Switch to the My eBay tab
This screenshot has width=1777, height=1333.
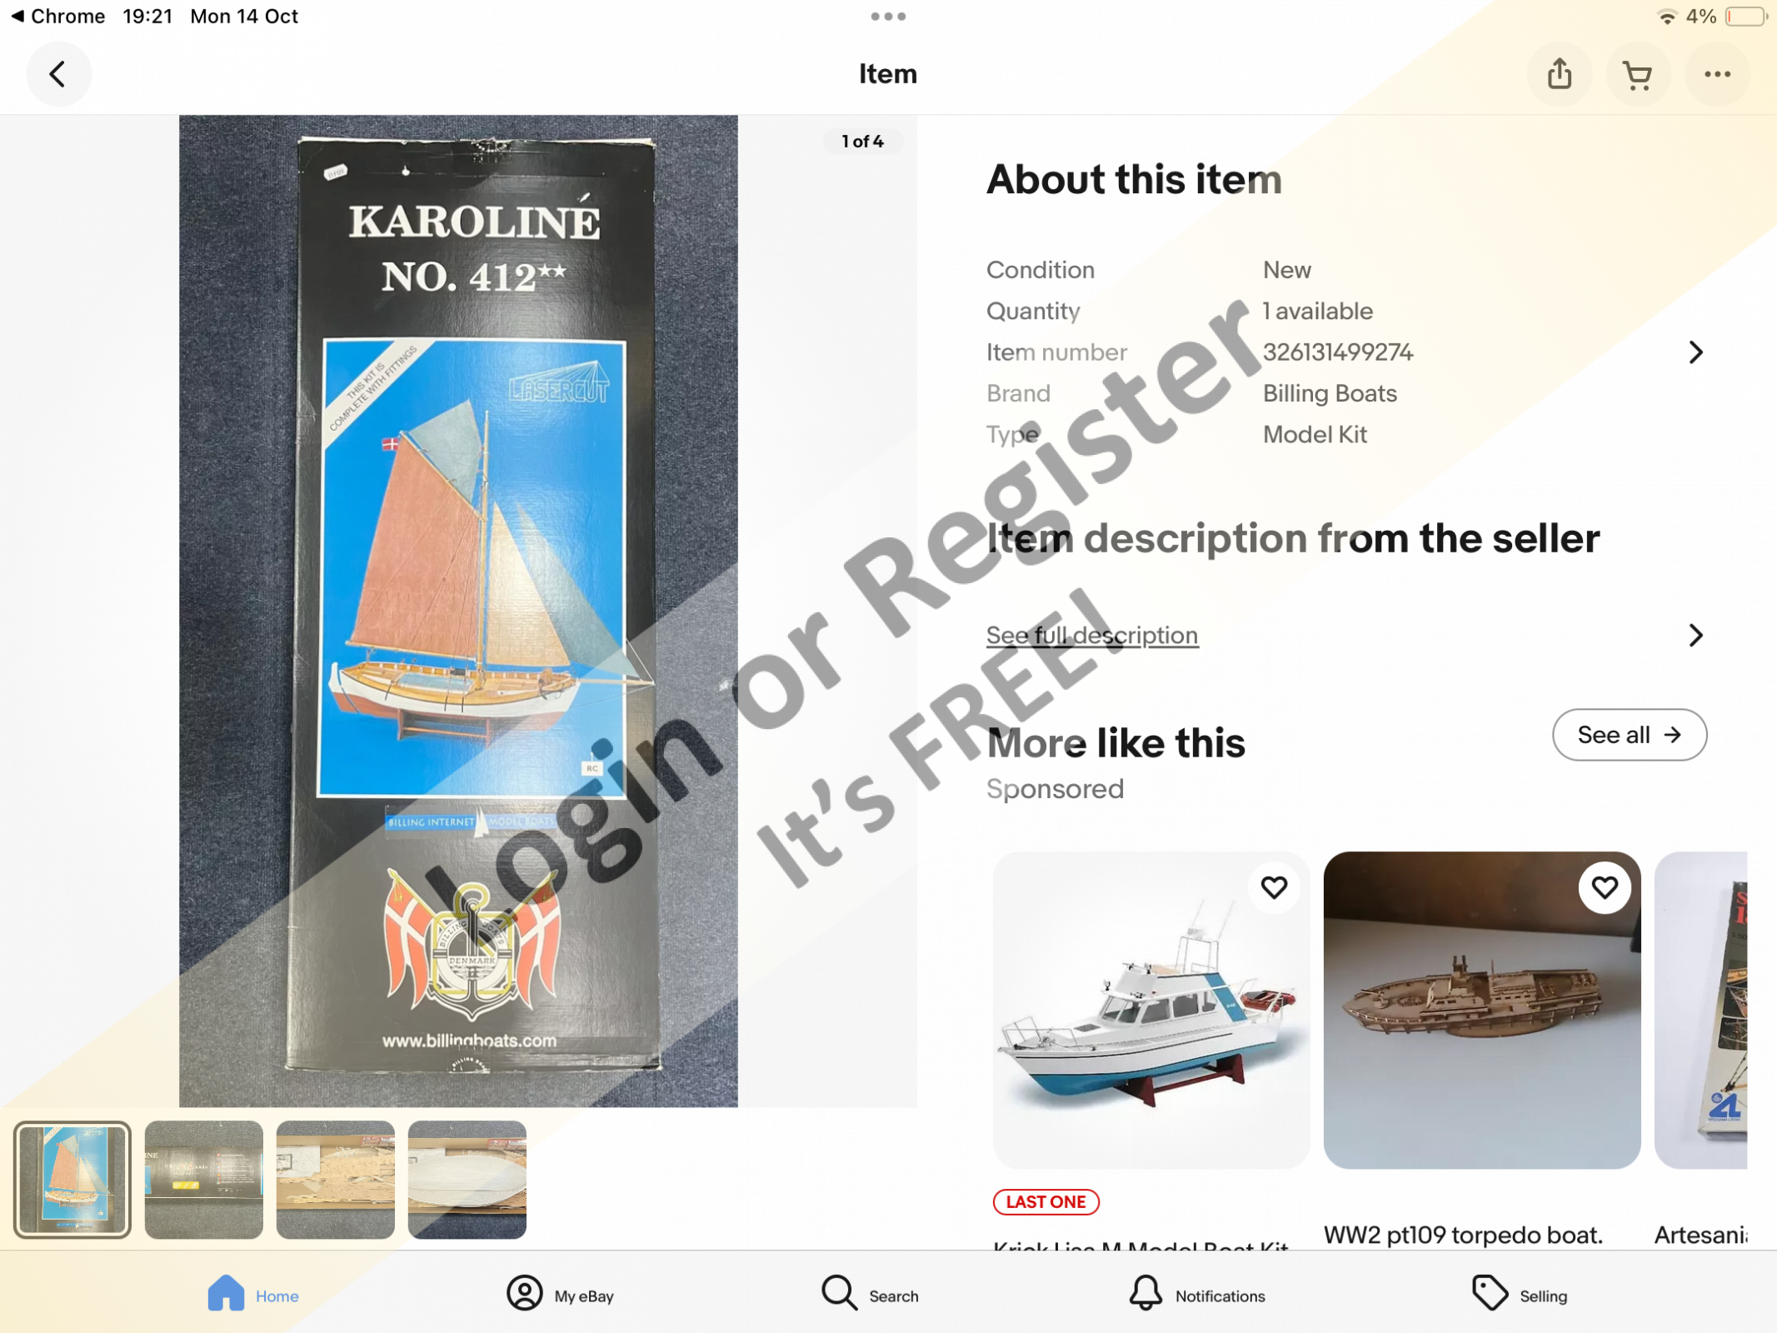point(560,1294)
